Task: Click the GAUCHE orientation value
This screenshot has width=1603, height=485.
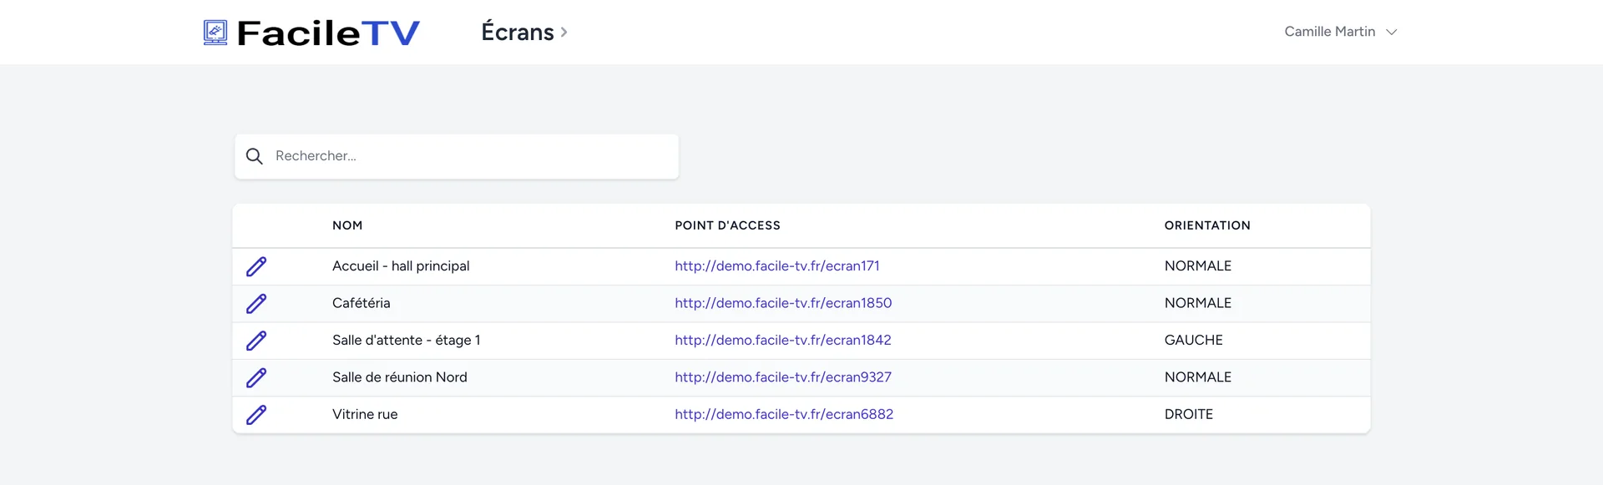Action: pos(1194,340)
